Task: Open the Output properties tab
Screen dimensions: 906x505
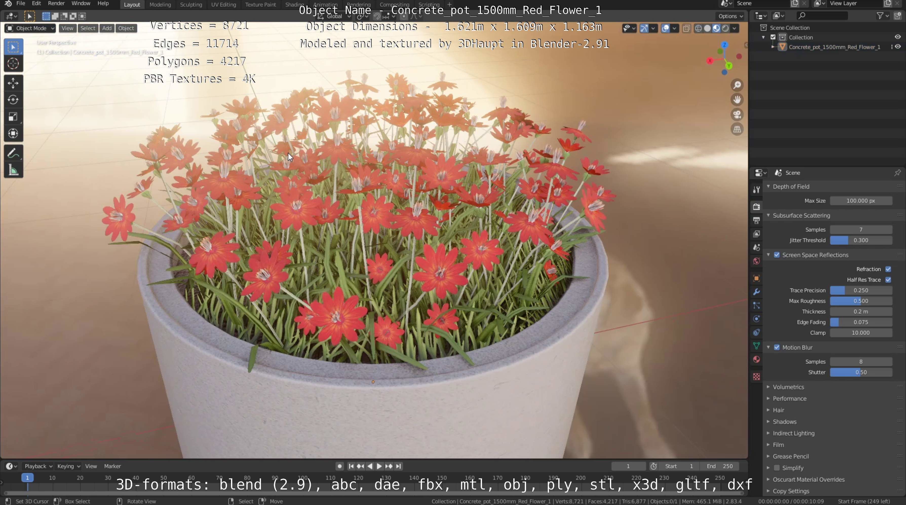Action: click(x=757, y=220)
